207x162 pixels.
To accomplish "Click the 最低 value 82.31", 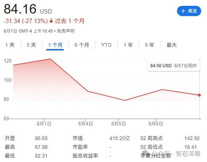I will coord(41,156).
